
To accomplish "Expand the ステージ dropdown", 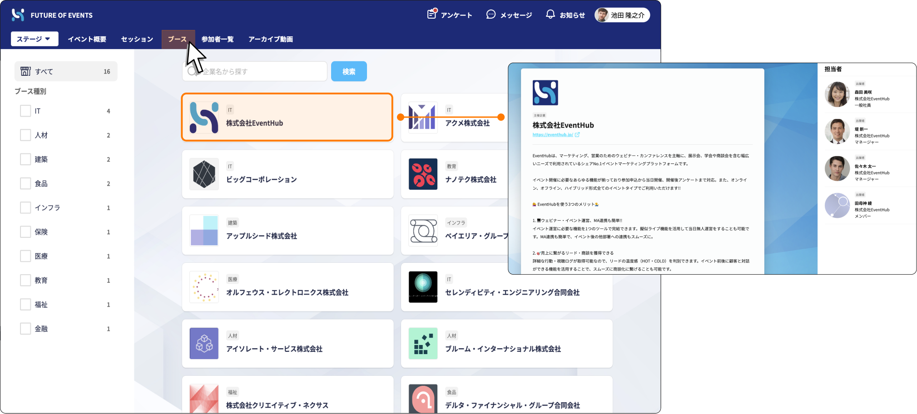I will [35, 39].
